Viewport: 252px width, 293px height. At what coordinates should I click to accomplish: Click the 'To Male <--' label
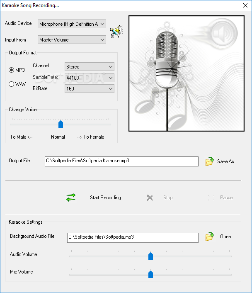click(21, 137)
